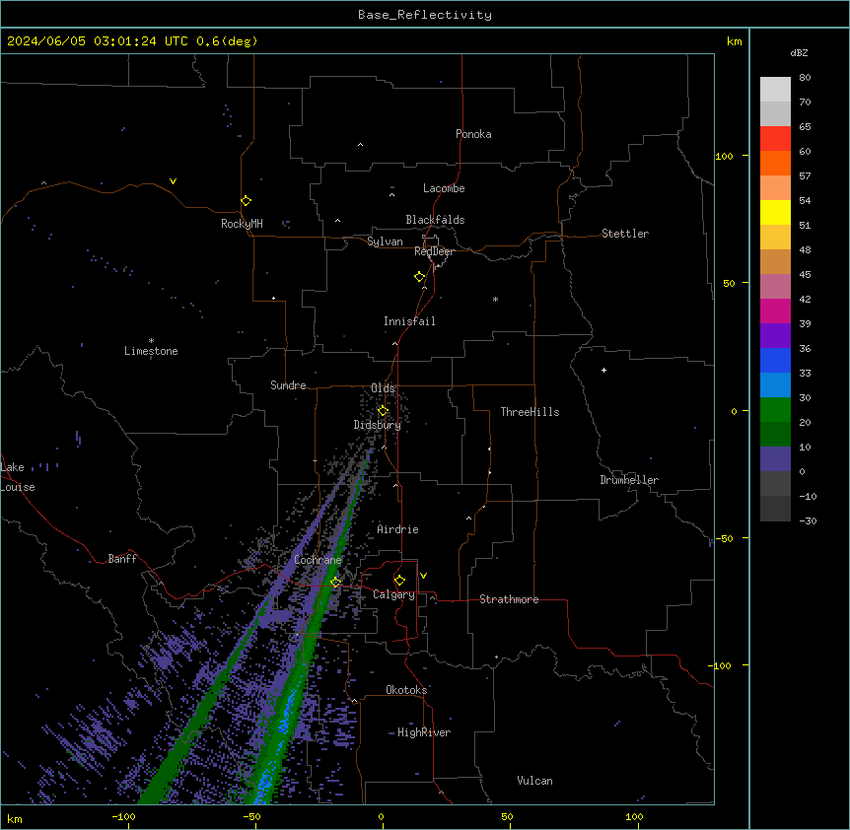
Task: Click the HighRiver label
Action: coord(424,732)
